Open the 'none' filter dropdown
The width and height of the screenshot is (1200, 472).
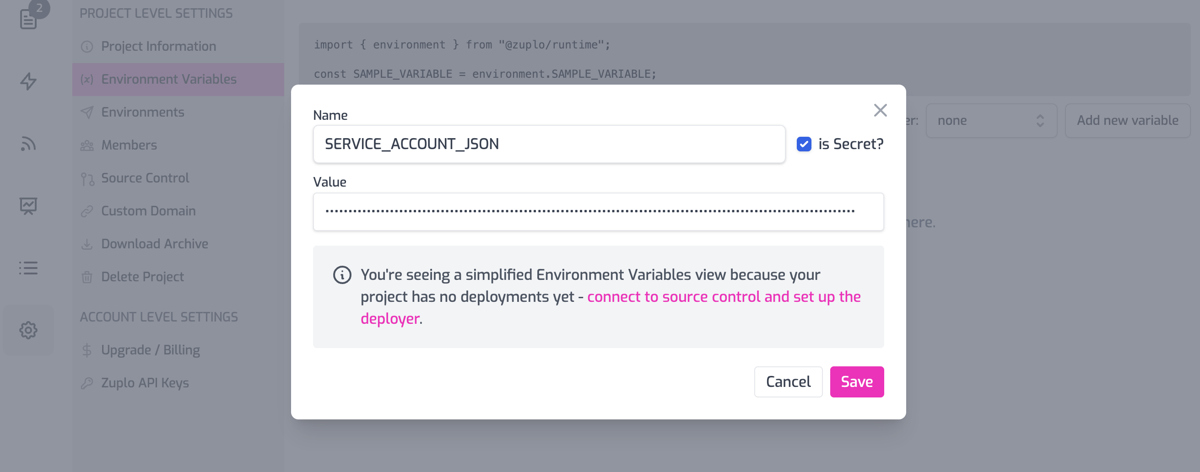991,121
